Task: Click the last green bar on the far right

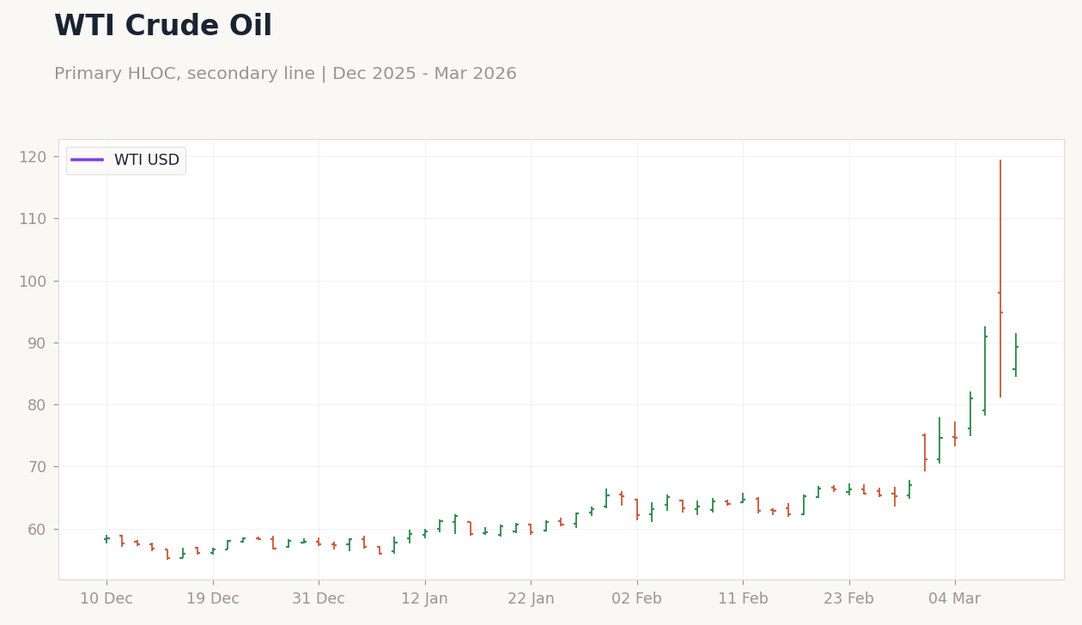Action: [1016, 355]
